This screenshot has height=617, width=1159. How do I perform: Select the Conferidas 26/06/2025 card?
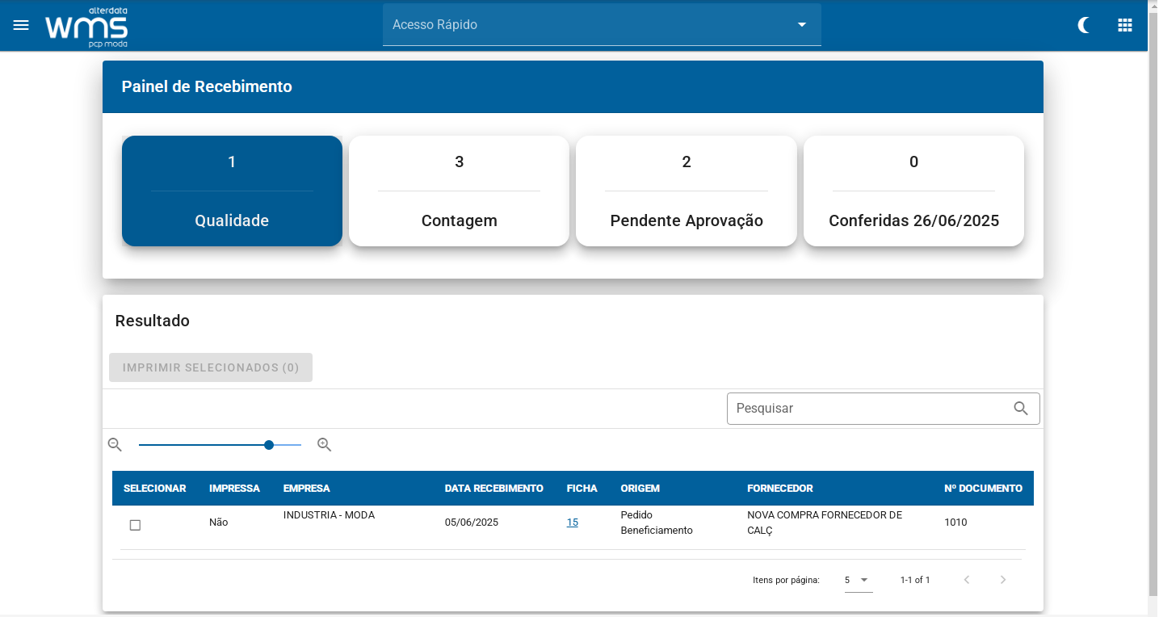pos(913,191)
